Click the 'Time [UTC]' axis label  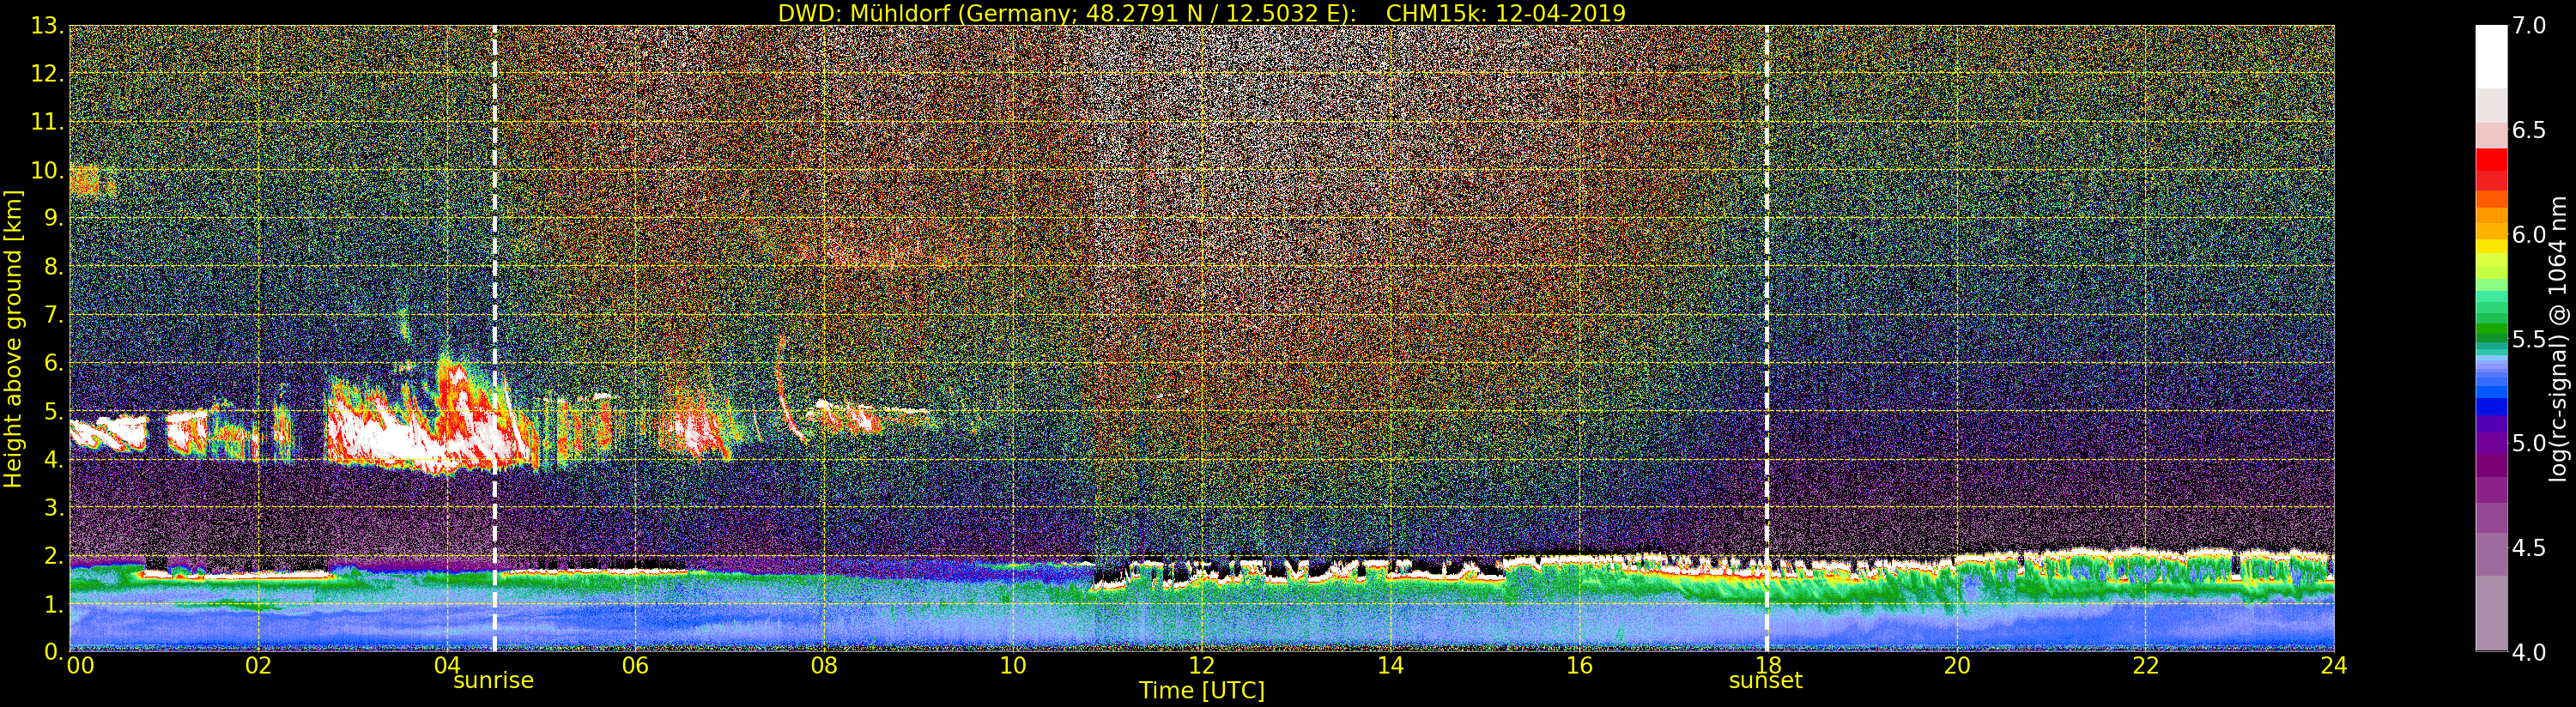[1202, 691]
